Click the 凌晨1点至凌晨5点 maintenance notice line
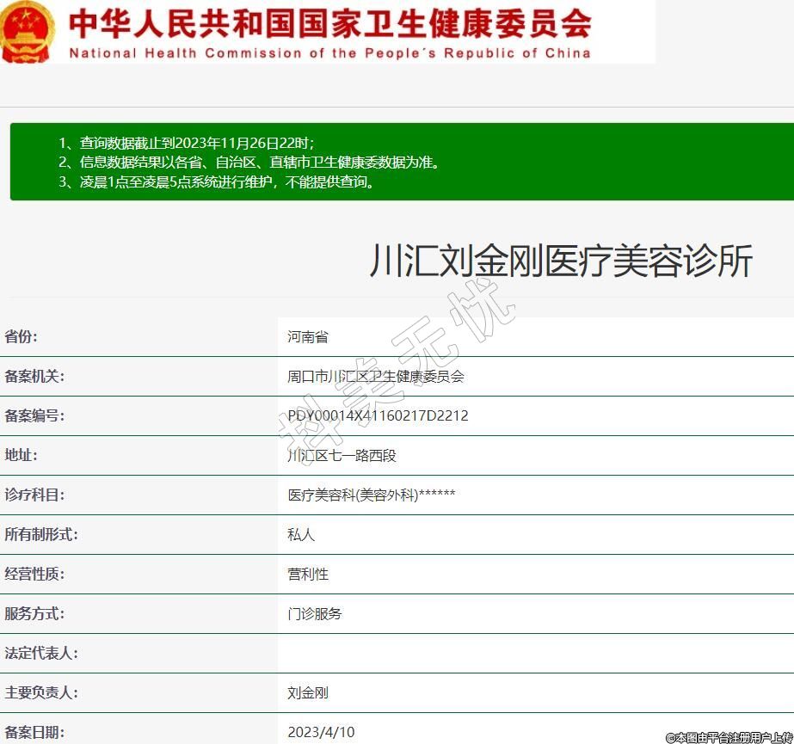 click(219, 181)
